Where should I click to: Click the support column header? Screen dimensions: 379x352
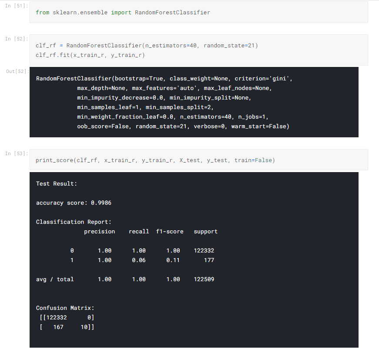coord(206,232)
